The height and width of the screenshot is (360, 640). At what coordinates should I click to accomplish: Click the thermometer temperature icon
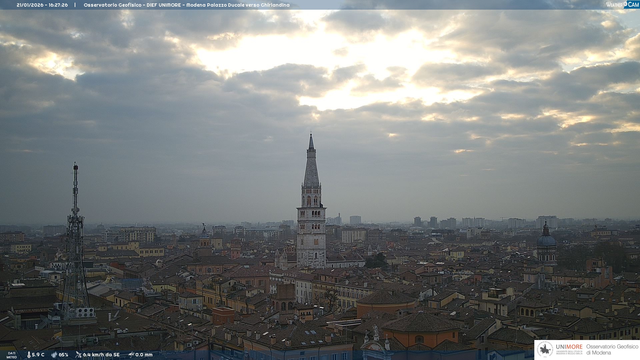[x=29, y=355]
